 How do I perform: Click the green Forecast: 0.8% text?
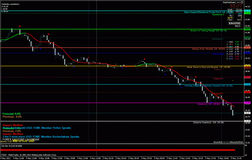(12, 114)
